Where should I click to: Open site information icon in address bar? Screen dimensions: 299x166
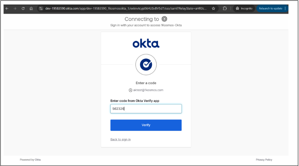pos(41,8)
